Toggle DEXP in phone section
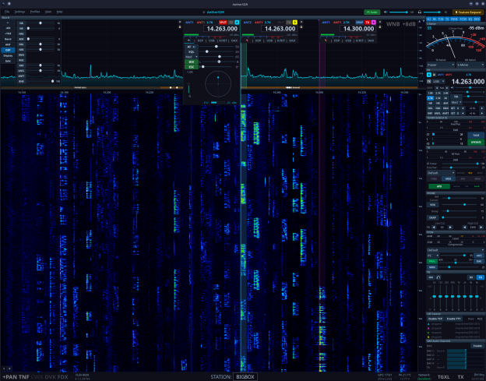The width and height of the screenshot is (486, 381). point(433,217)
